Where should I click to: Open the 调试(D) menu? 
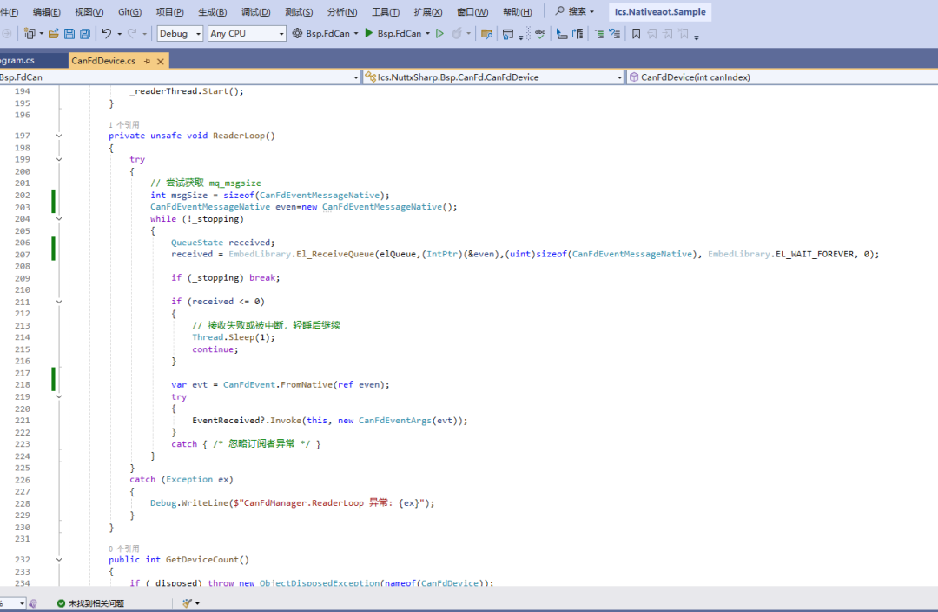click(255, 11)
